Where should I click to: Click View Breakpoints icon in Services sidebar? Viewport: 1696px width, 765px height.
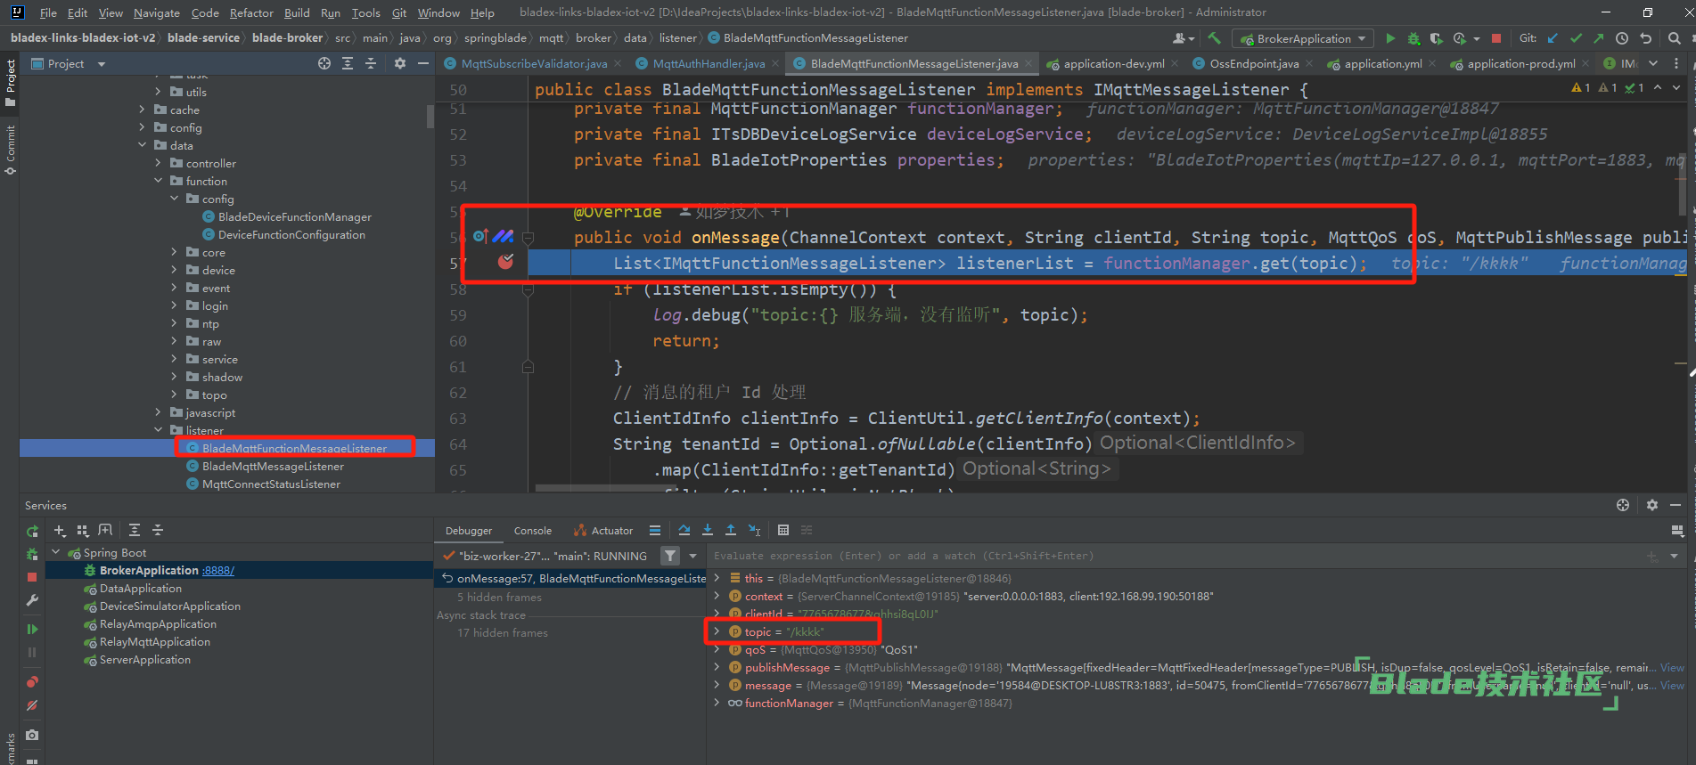point(32,682)
